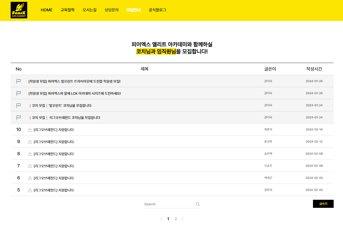Click the lock icon on post number 8

(30, 154)
